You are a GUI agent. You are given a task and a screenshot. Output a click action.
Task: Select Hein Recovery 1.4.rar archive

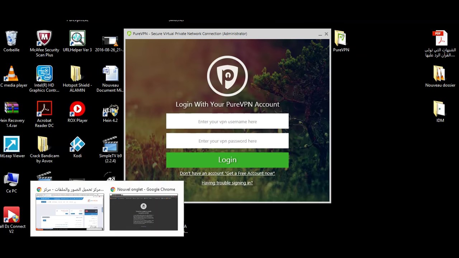[x=11, y=109]
